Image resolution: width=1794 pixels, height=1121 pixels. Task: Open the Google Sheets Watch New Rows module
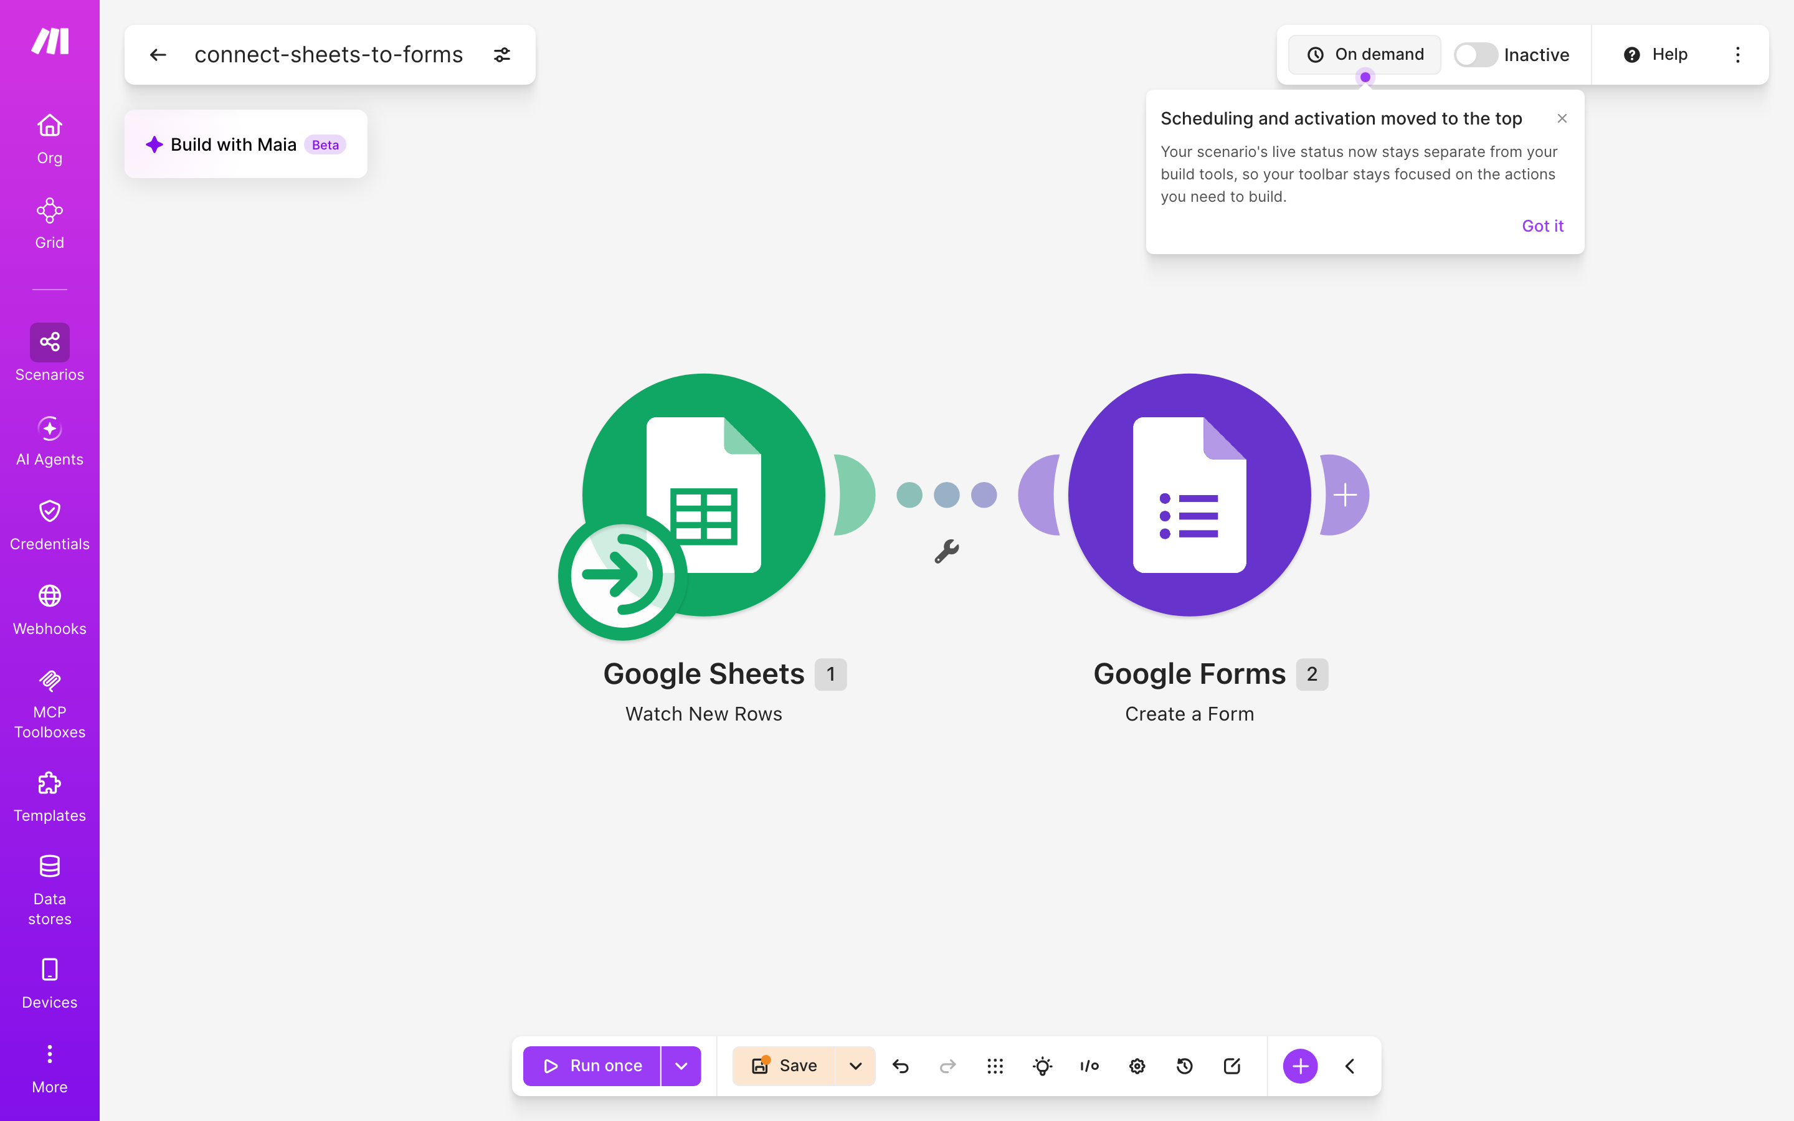703,494
